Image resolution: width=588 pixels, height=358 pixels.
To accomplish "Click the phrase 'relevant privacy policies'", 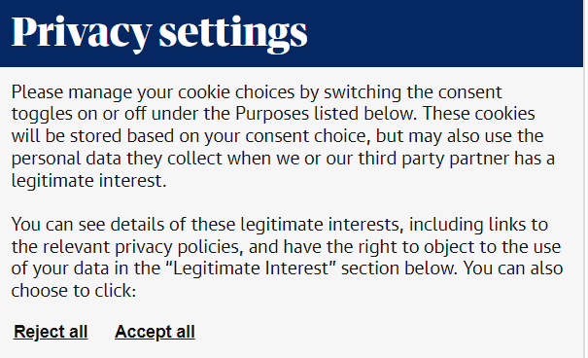I will point(141,247).
